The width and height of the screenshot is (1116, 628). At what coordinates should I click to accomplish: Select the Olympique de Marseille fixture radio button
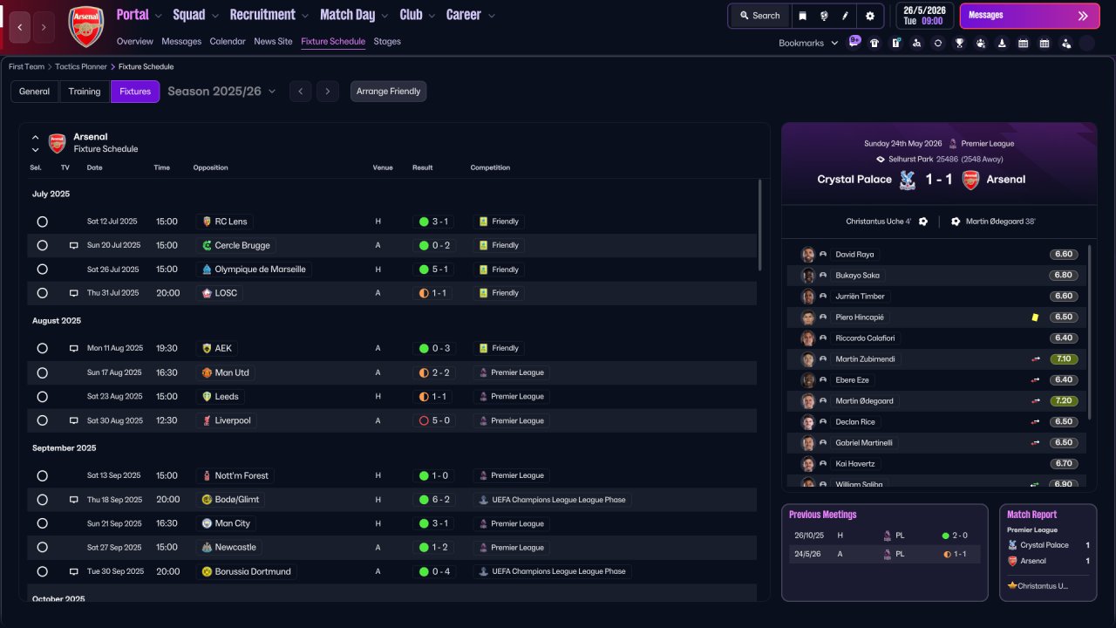coord(42,270)
